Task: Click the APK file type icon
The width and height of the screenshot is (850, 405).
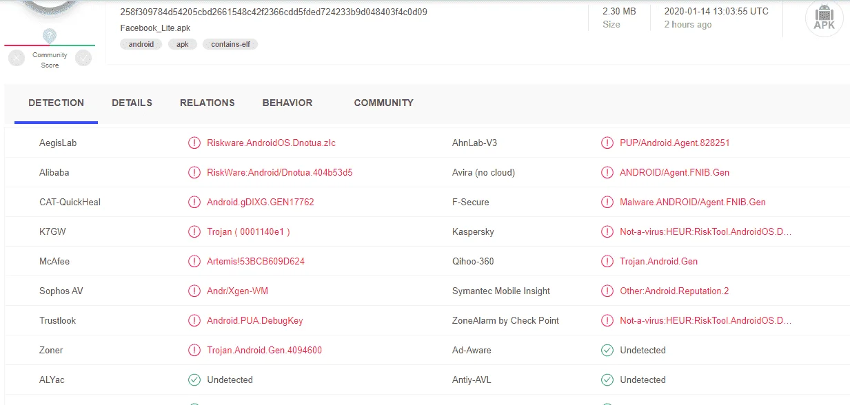Action: click(824, 17)
